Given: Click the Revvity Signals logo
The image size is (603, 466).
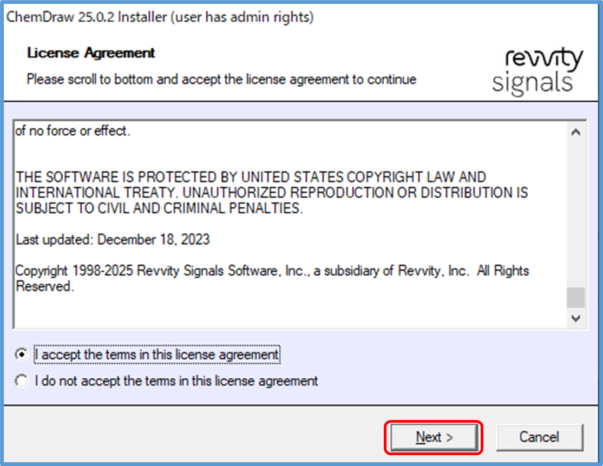Looking at the screenshot, I should tap(537, 70).
